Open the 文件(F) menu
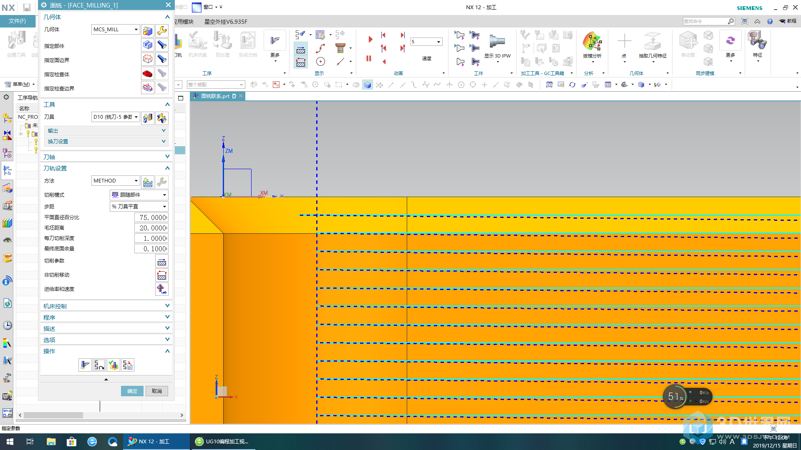 (17, 21)
